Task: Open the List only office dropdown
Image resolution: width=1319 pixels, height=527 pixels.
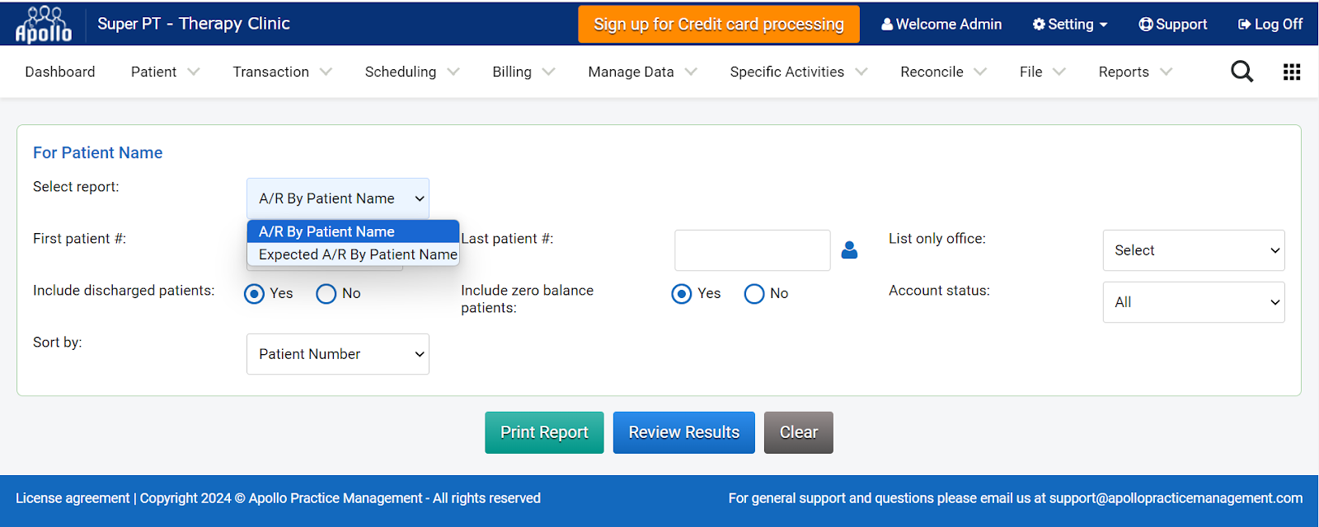Action: [1194, 250]
